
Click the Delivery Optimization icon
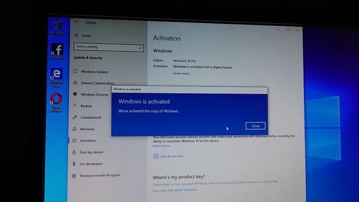(75, 82)
